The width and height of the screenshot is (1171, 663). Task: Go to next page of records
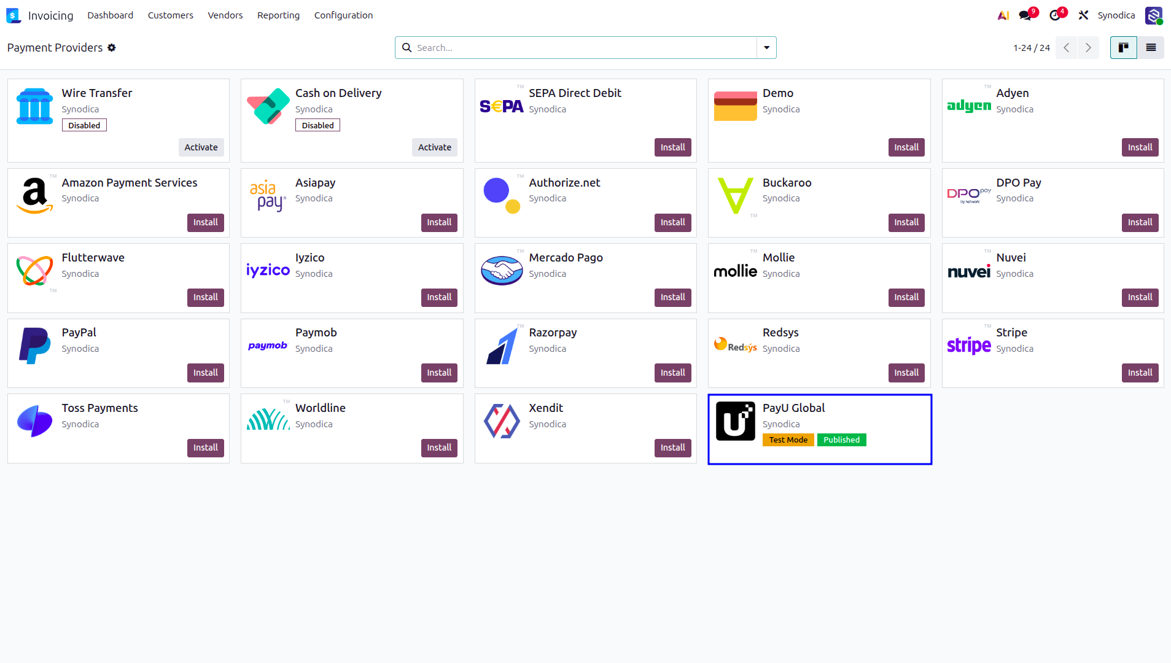(1088, 48)
